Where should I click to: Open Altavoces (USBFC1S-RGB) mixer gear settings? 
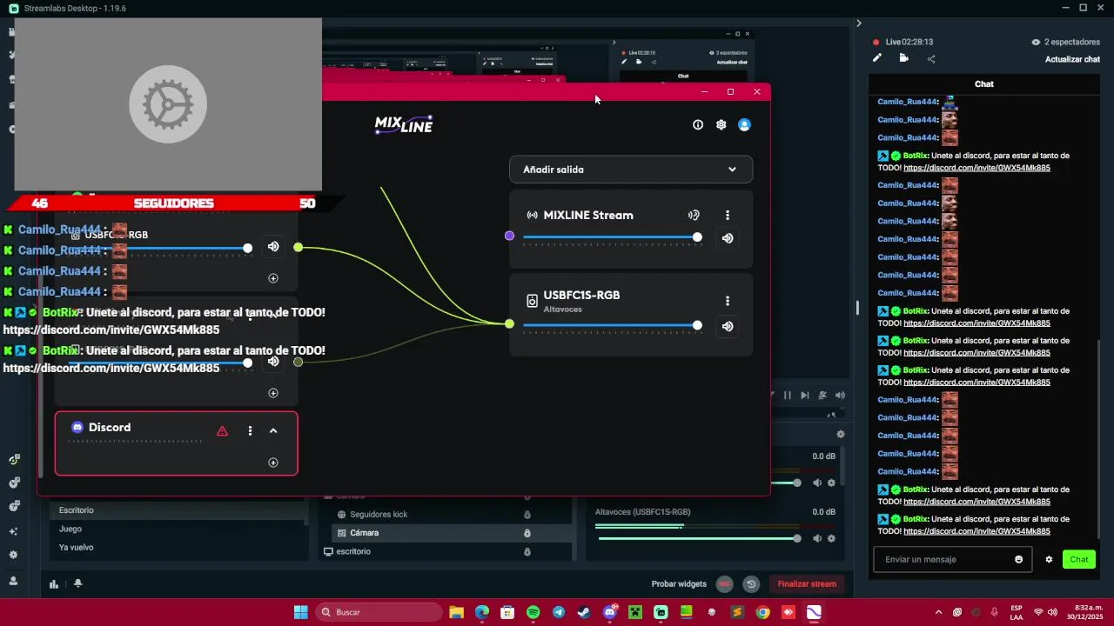(x=832, y=538)
